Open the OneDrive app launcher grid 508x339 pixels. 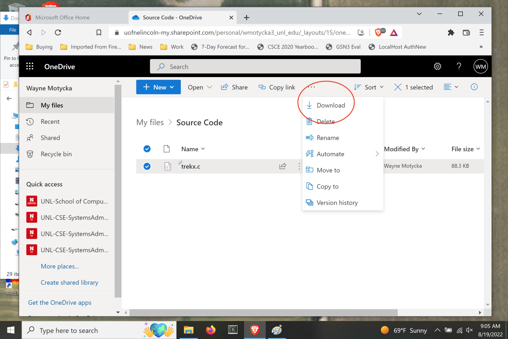[30, 67]
